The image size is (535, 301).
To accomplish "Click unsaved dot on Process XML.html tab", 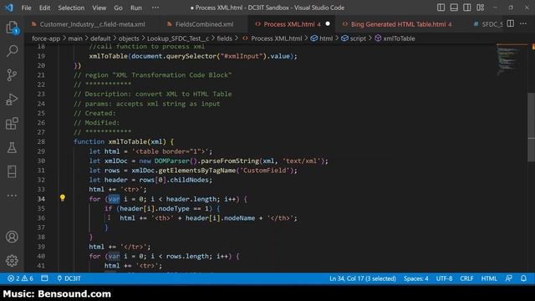I will click(x=328, y=24).
